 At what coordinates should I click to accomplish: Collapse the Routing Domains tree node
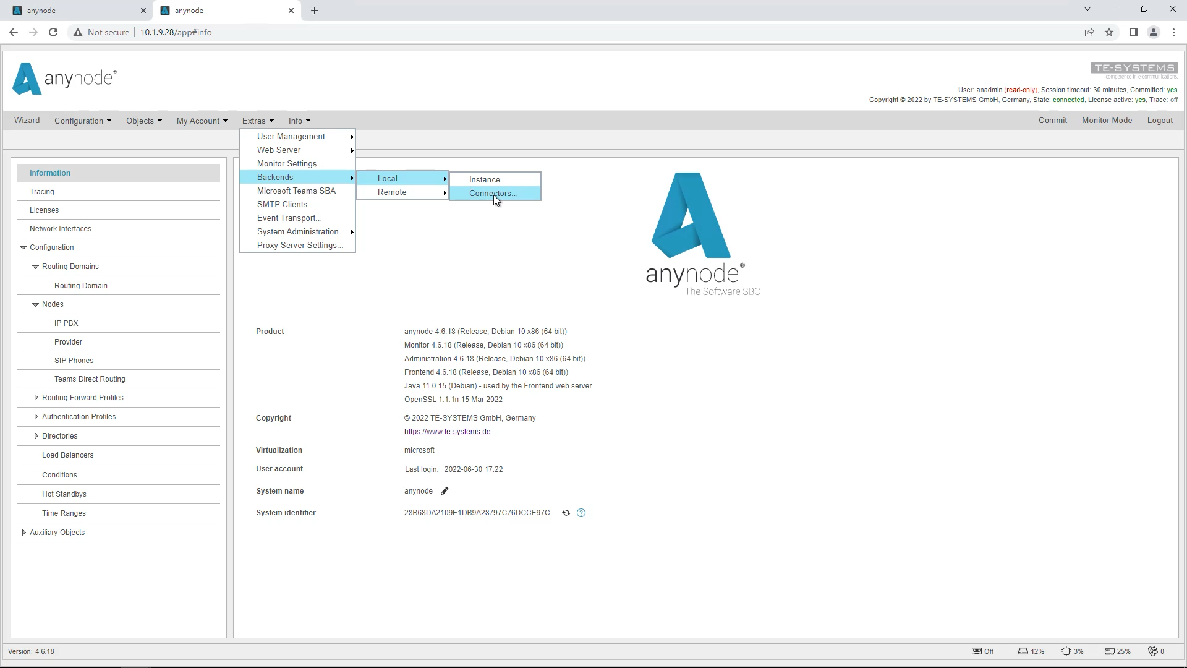tap(35, 267)
